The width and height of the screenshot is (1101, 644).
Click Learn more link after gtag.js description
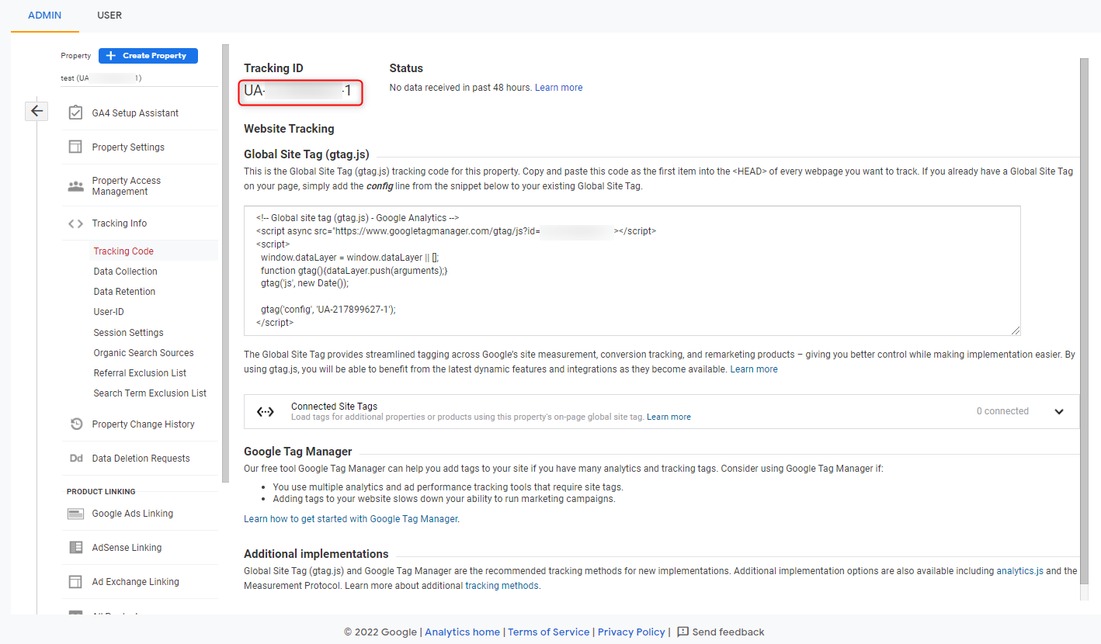(754, 369)
